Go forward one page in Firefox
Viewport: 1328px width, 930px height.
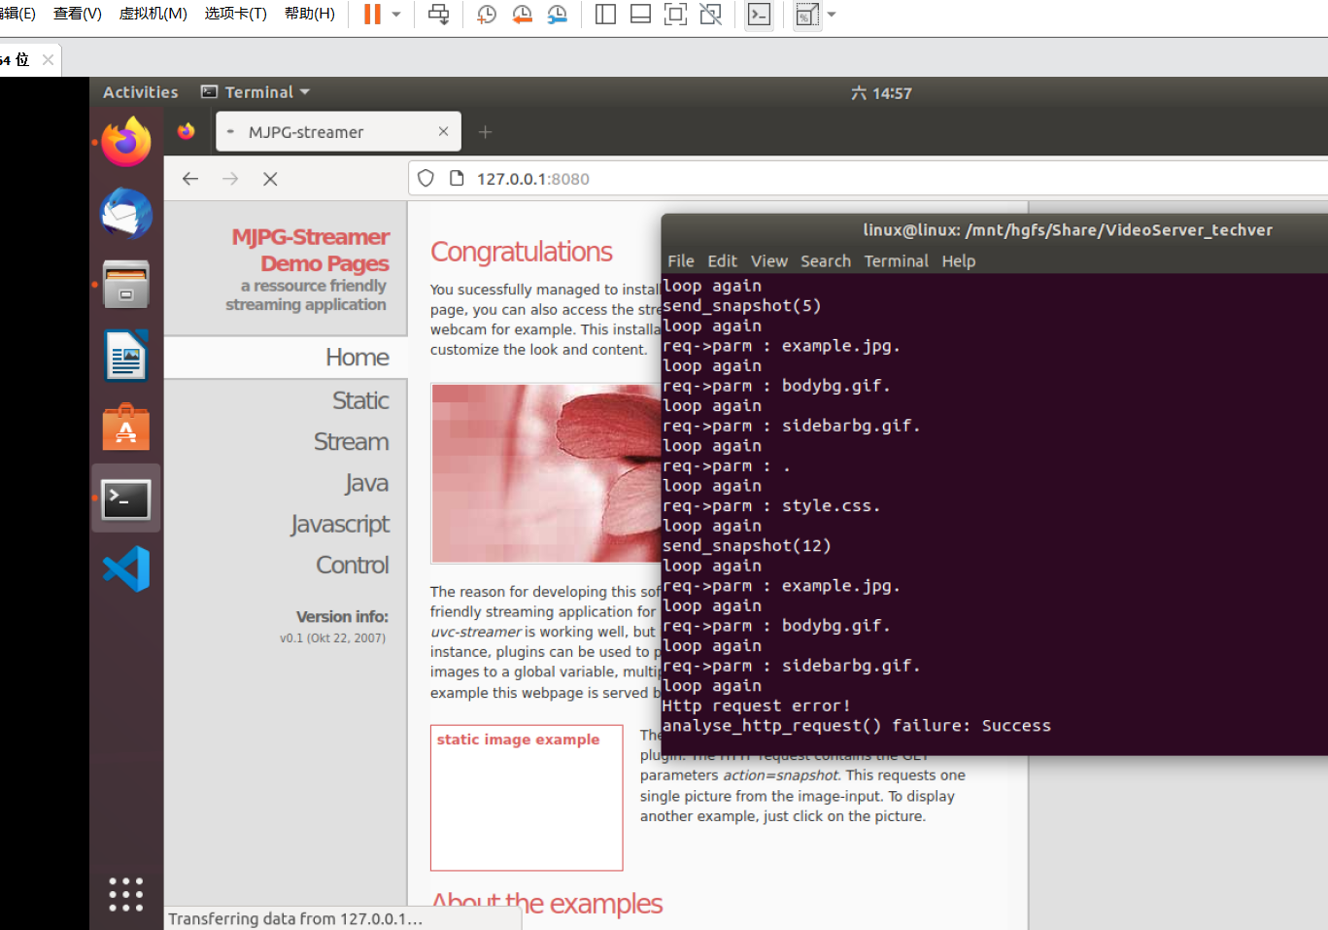(x=230, y=179)
